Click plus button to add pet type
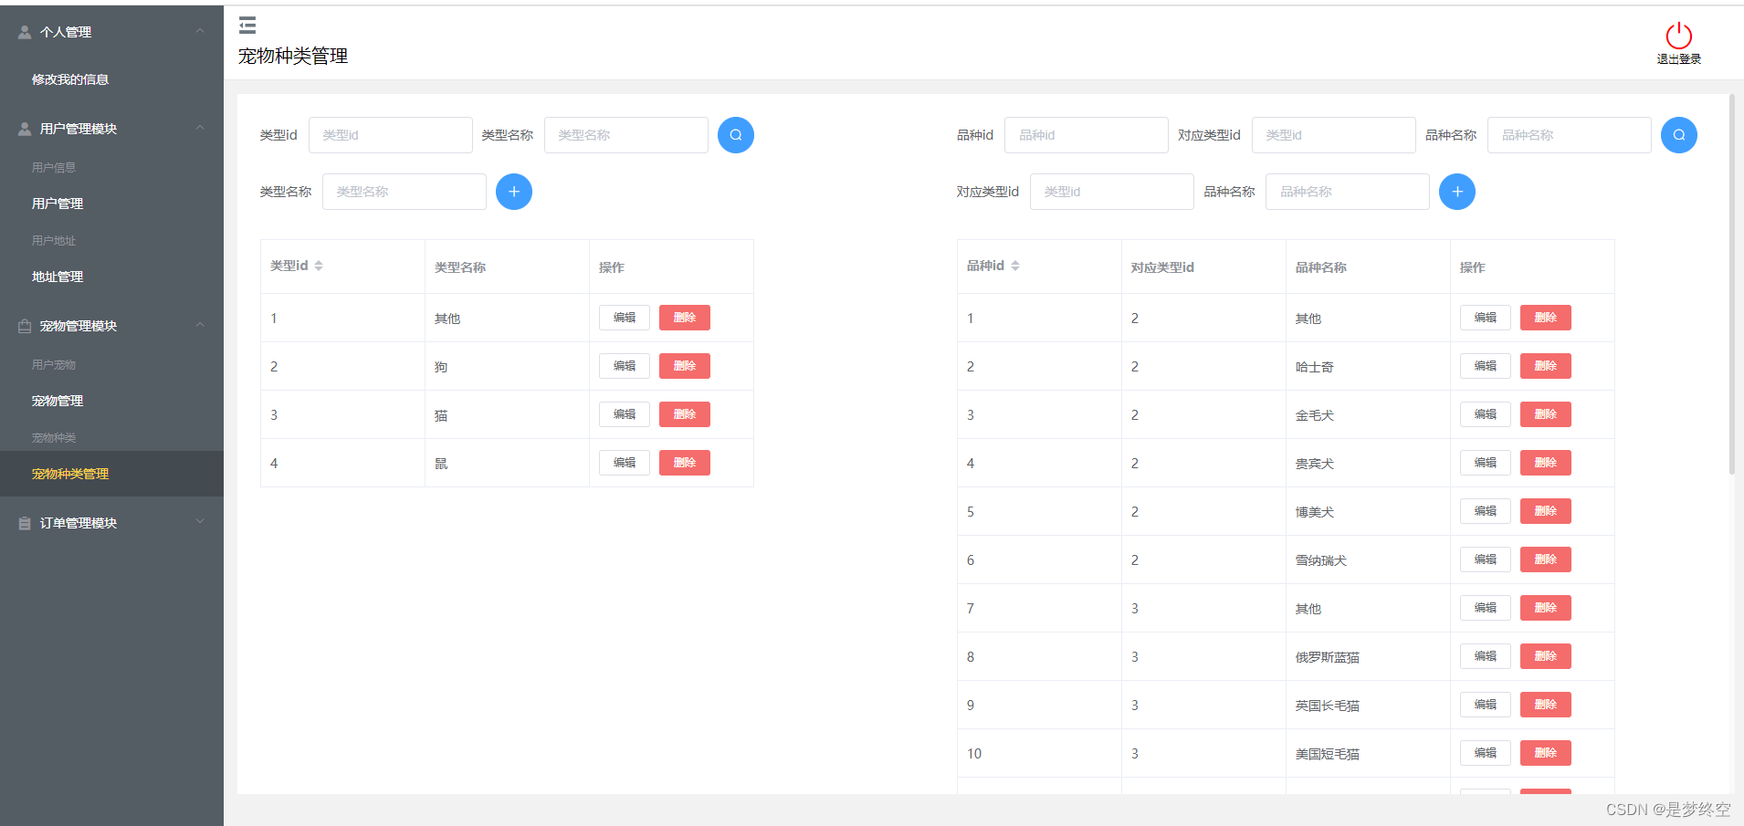 (514, 192)
